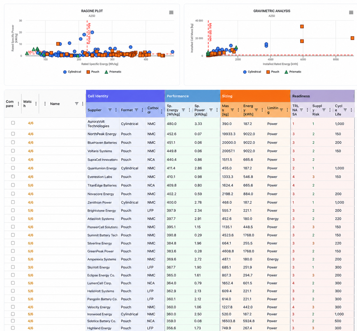Check the Highland Energy compare box
Image resolution: width=357 pixels, height=331 pixels.
coord(13,328)
